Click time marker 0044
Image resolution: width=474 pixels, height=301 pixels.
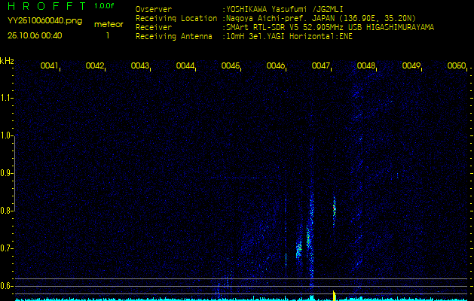pyautogui.click(x=185, y=65)
